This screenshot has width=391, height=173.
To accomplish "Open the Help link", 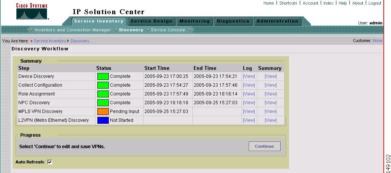I will coord(343,3).
